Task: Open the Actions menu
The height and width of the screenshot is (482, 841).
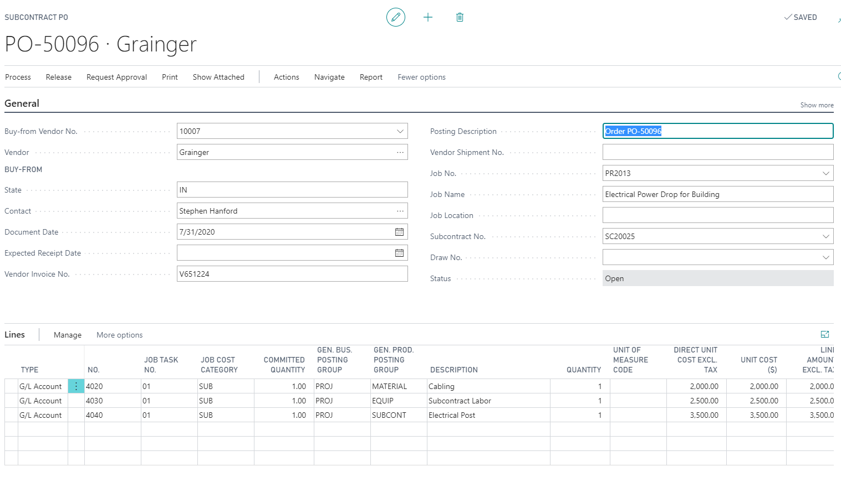Action: 286,77
